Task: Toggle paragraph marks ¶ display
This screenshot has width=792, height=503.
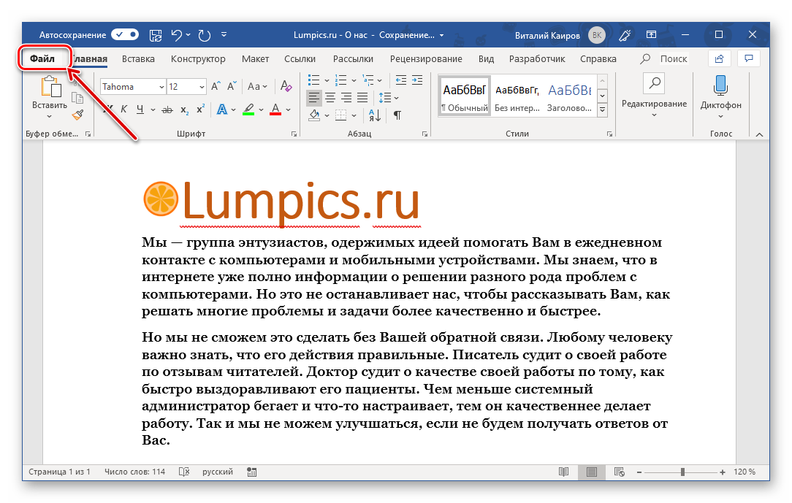Action: pos(397,115)
